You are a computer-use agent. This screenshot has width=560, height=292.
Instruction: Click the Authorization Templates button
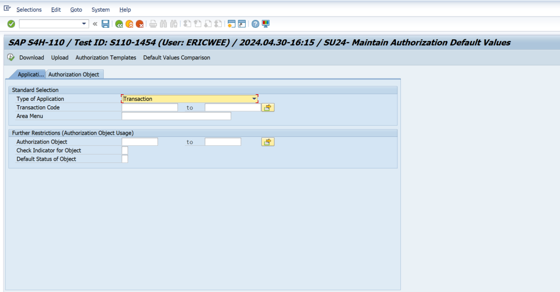[x=105, y=58]
